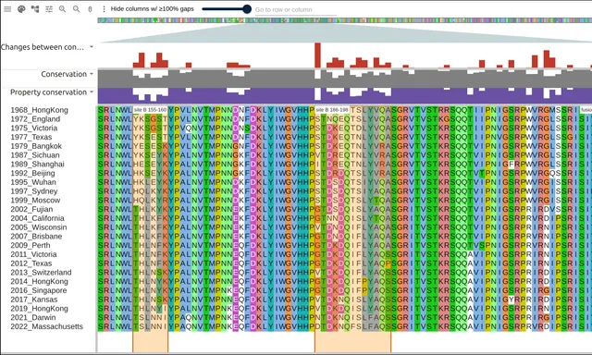592x355 pixels.
Task: Click the Property conservation track label
Action: point(48,92)
